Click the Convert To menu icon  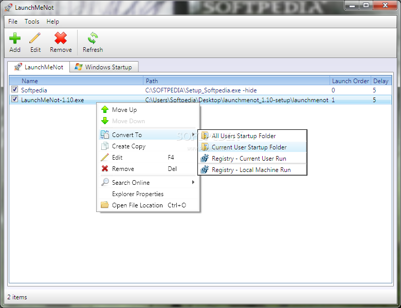click(105, 134)
